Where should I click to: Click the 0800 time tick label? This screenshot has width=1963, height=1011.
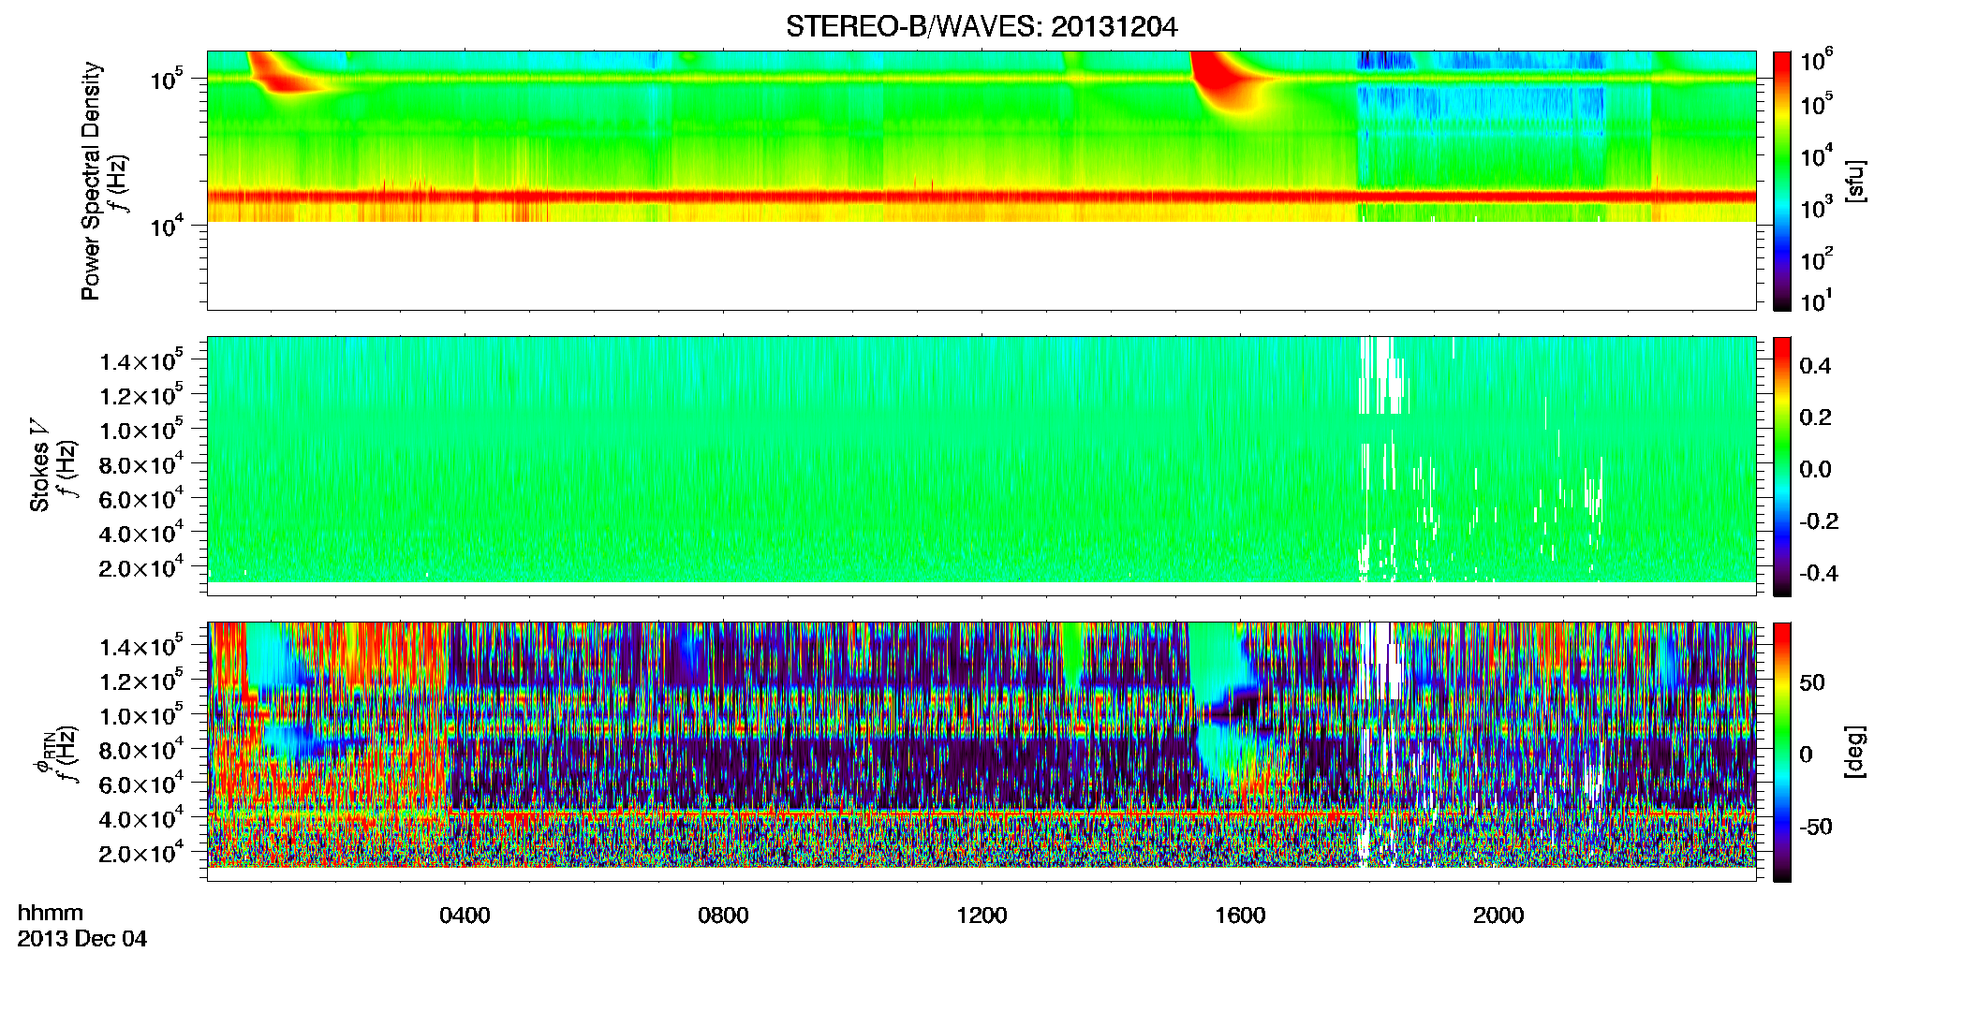(723, 916)
